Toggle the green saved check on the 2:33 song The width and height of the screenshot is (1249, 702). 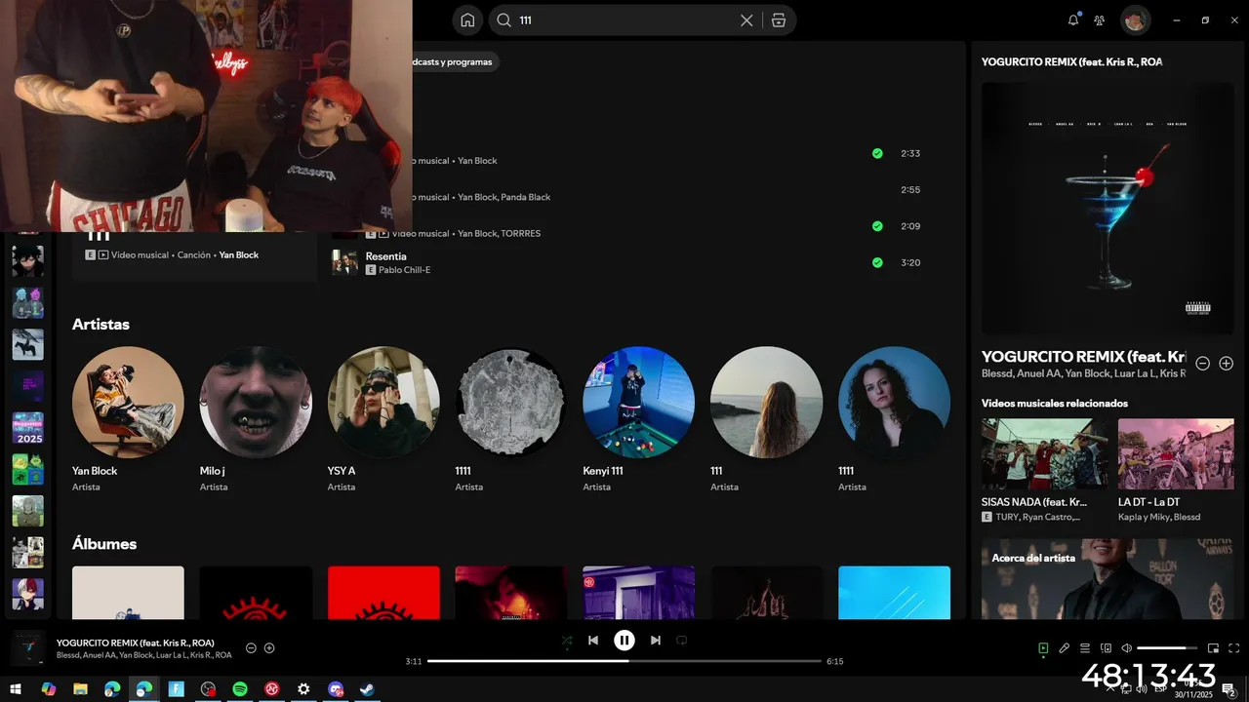(x=877, y=153)
